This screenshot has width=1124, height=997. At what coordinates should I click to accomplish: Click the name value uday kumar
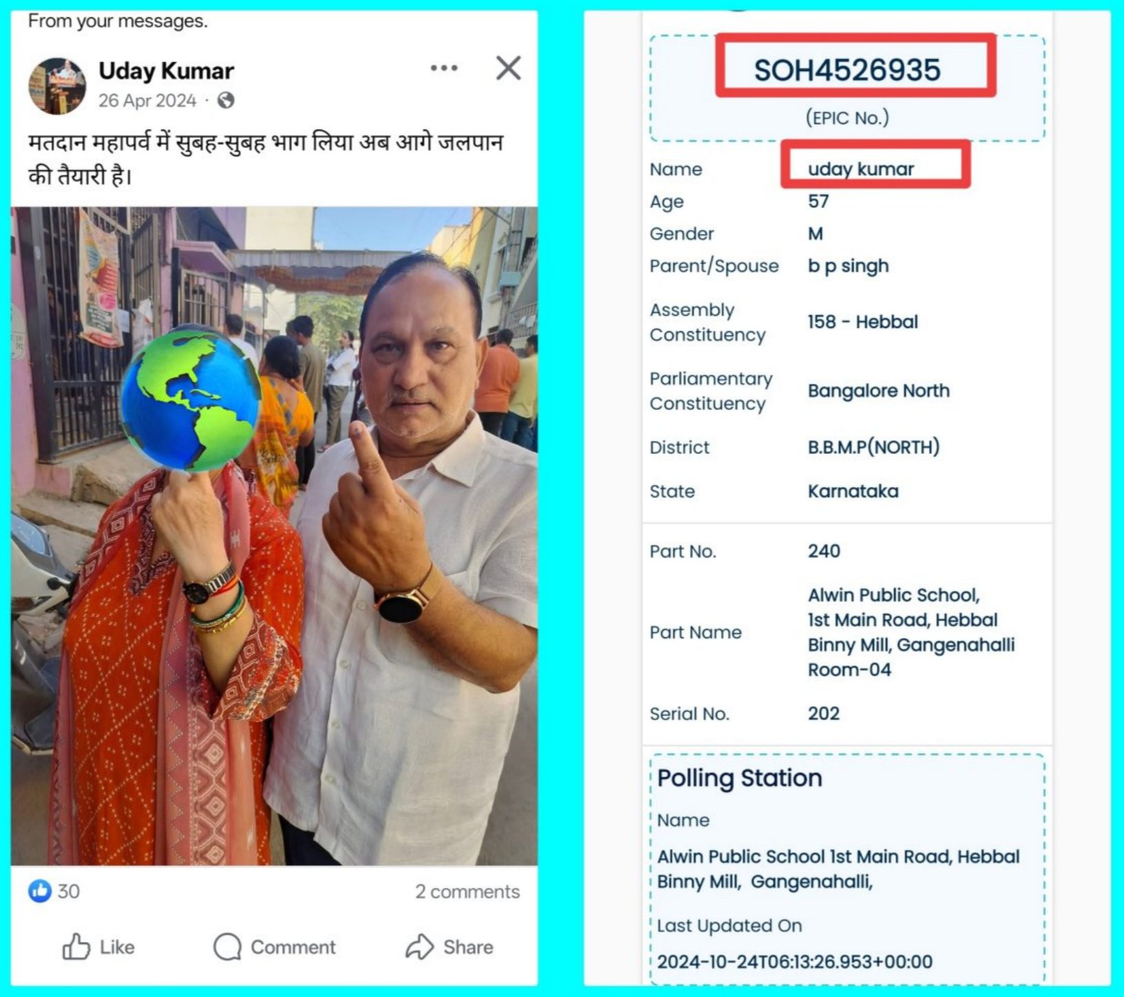click(861, 169)
